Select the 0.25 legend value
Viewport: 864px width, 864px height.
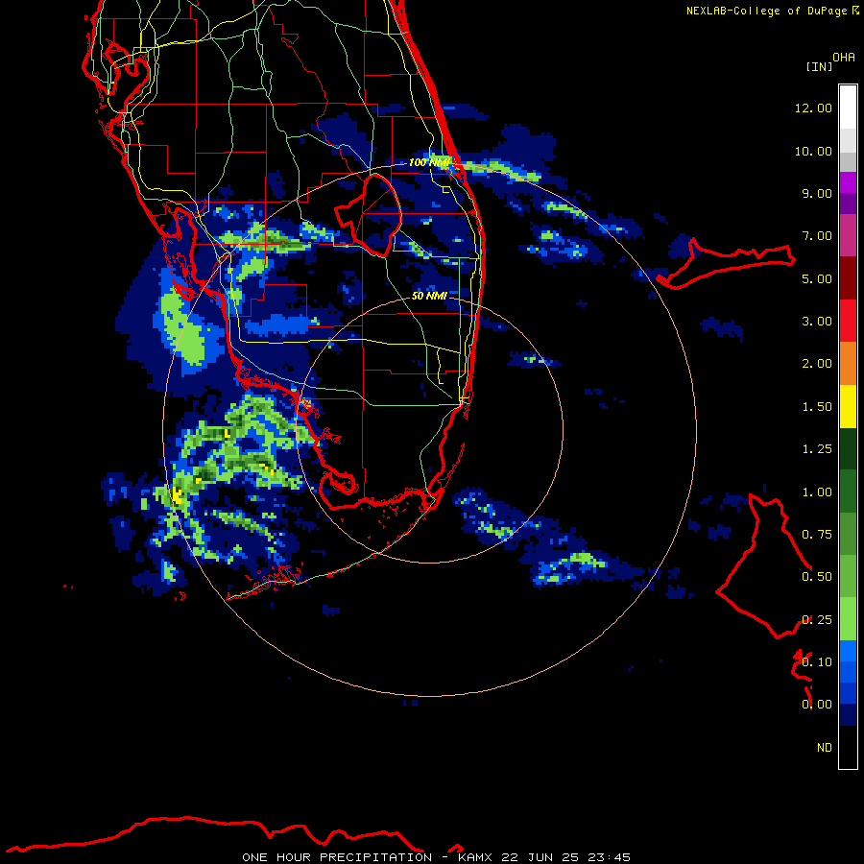[x=817, y=620]
